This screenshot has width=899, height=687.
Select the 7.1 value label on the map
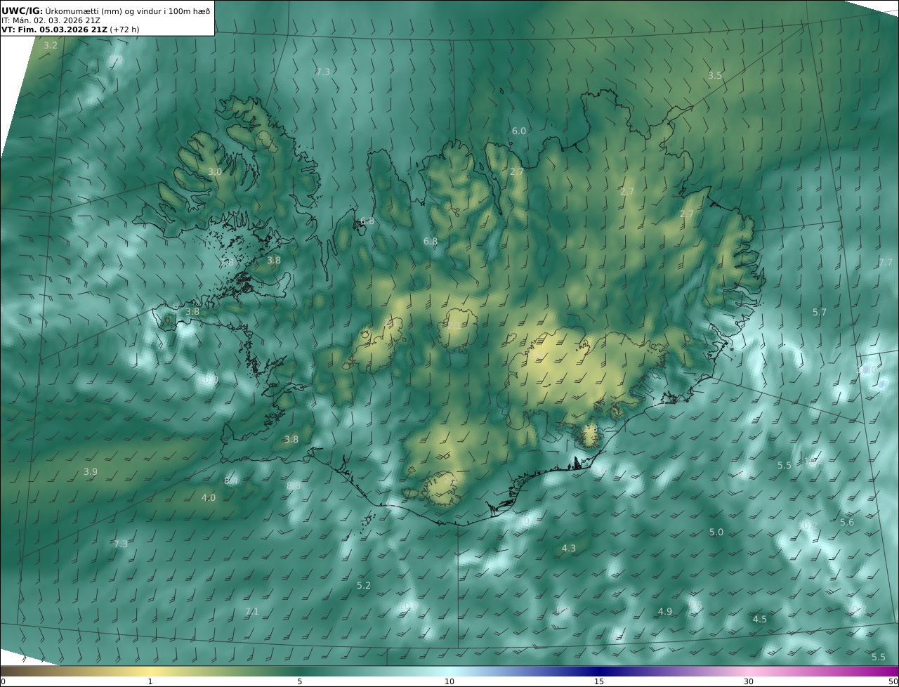pos(252,612)
